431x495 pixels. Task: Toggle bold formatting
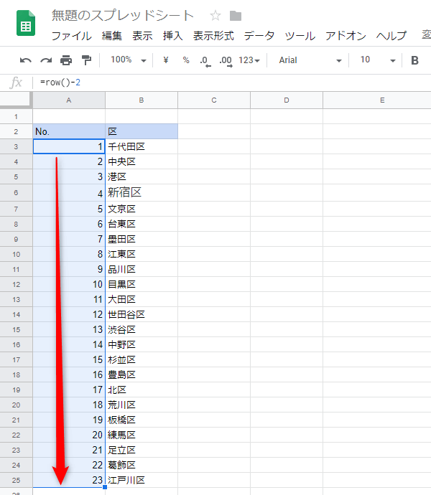tap(414, 60)
